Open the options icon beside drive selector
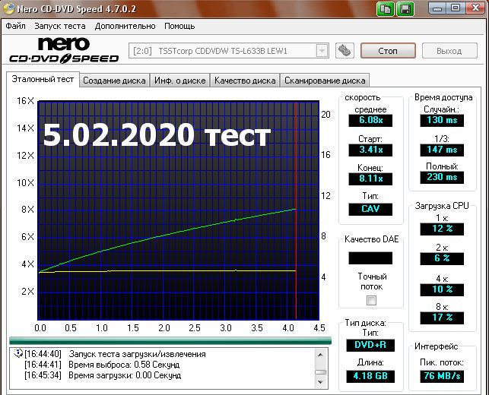 [345, 50]
